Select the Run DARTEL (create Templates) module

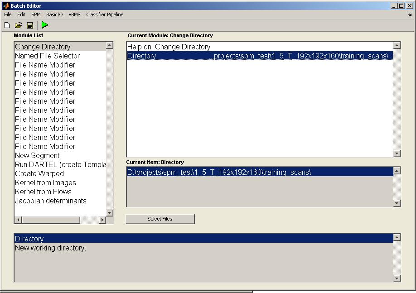(60, 164)
